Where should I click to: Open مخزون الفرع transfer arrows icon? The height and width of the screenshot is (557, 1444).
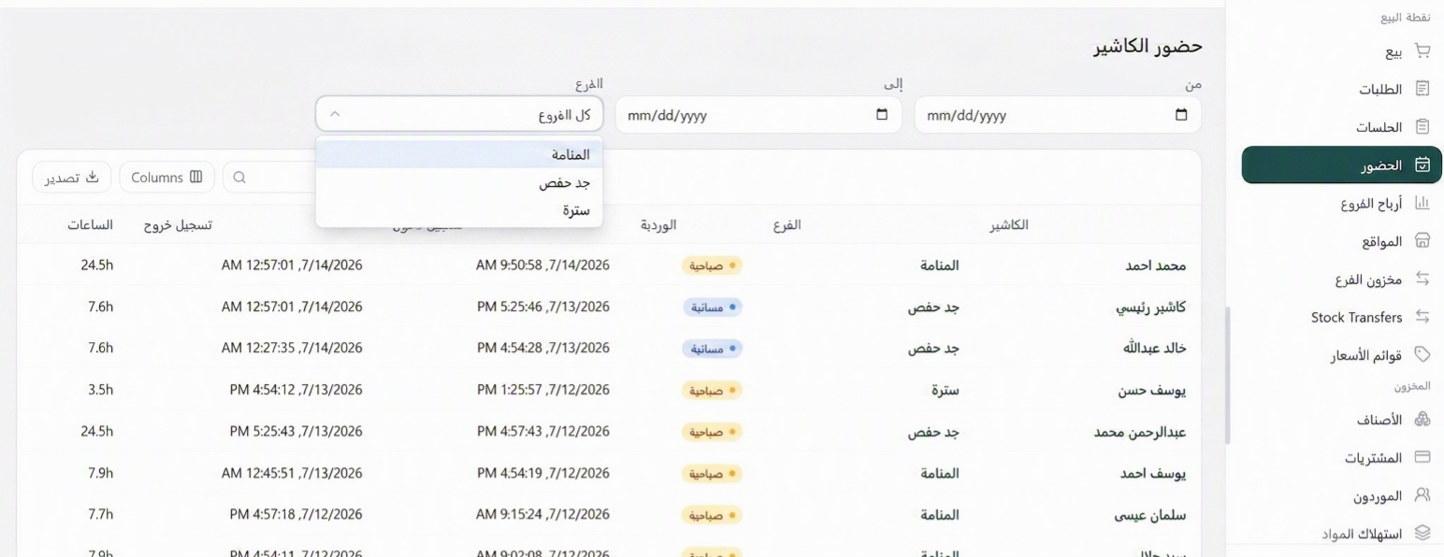coord(1422,278)
